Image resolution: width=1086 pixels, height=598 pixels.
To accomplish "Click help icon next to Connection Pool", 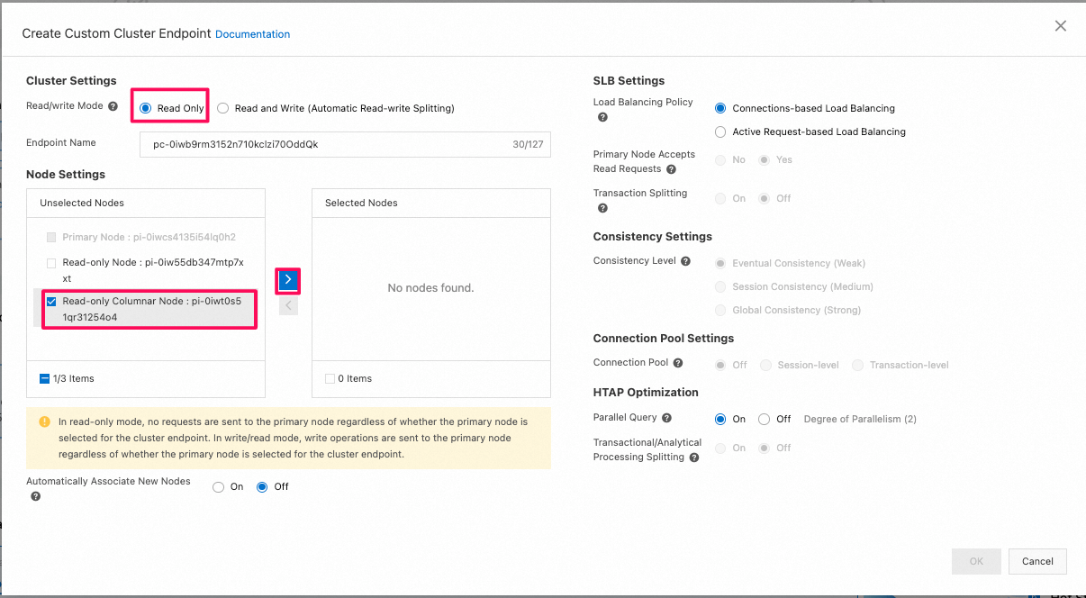I will pos(678,363).
